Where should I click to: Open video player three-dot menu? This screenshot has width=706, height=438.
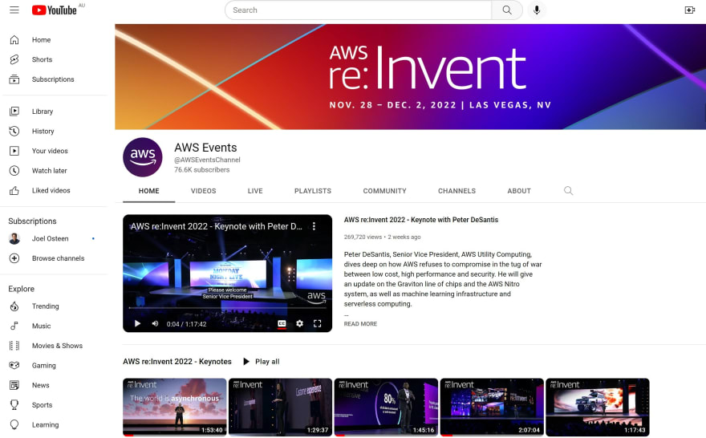314,226
